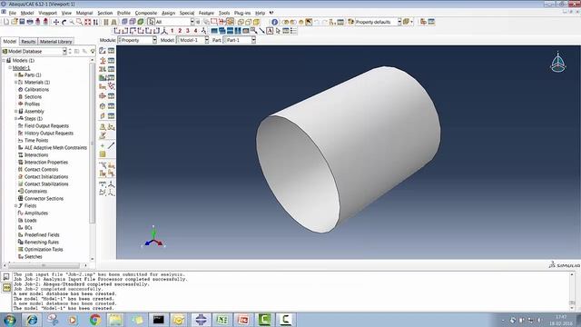Expand the Parts (1) tree node

16,74
